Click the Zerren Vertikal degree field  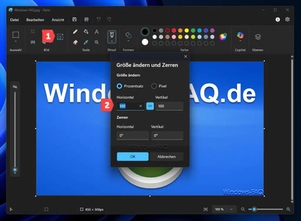tap(167, 135)
